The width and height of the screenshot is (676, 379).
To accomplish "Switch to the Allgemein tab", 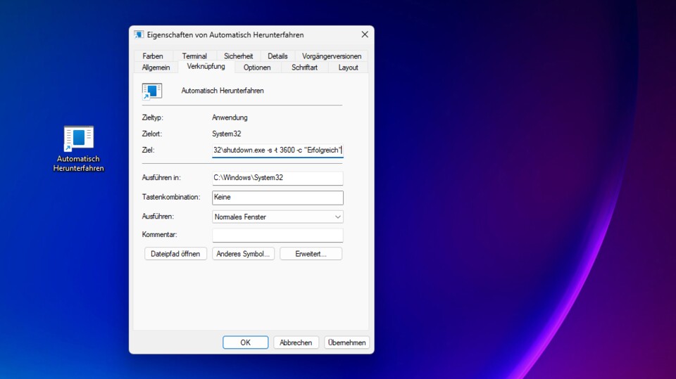I will pyautogui.click(x=156, y=68).
